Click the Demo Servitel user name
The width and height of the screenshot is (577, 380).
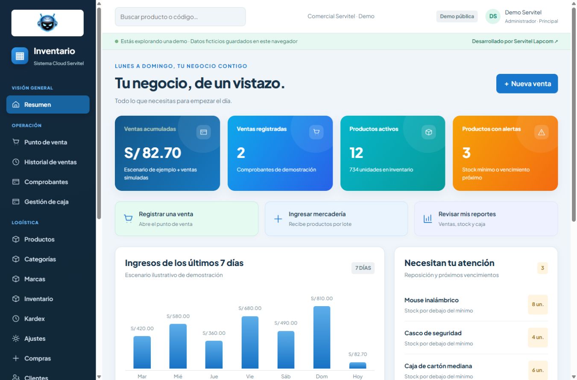pos(523,12)
